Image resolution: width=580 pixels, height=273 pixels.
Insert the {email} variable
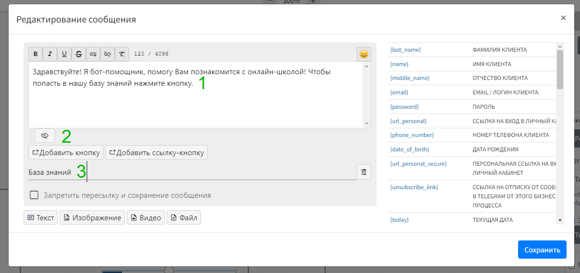[399, 92]
